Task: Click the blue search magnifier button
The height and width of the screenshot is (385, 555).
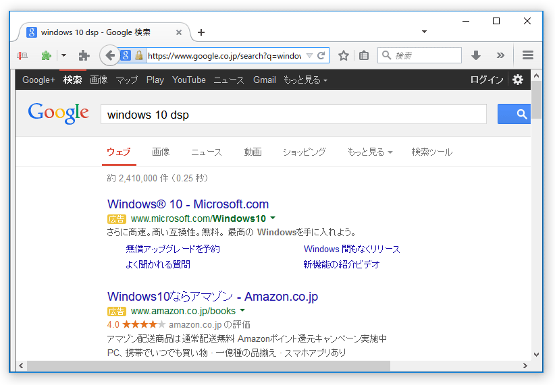Action: 514,114
